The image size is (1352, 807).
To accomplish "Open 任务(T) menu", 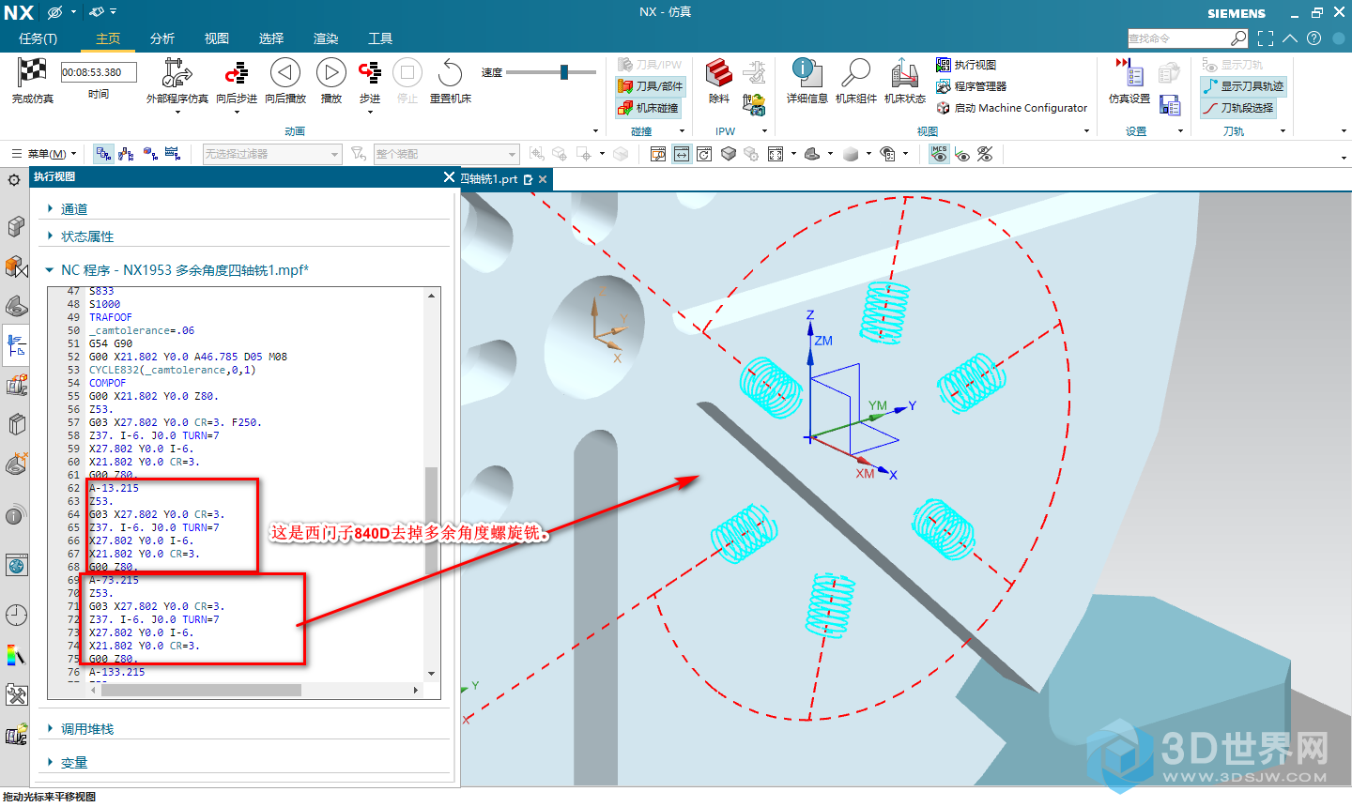I will (38, 38).
